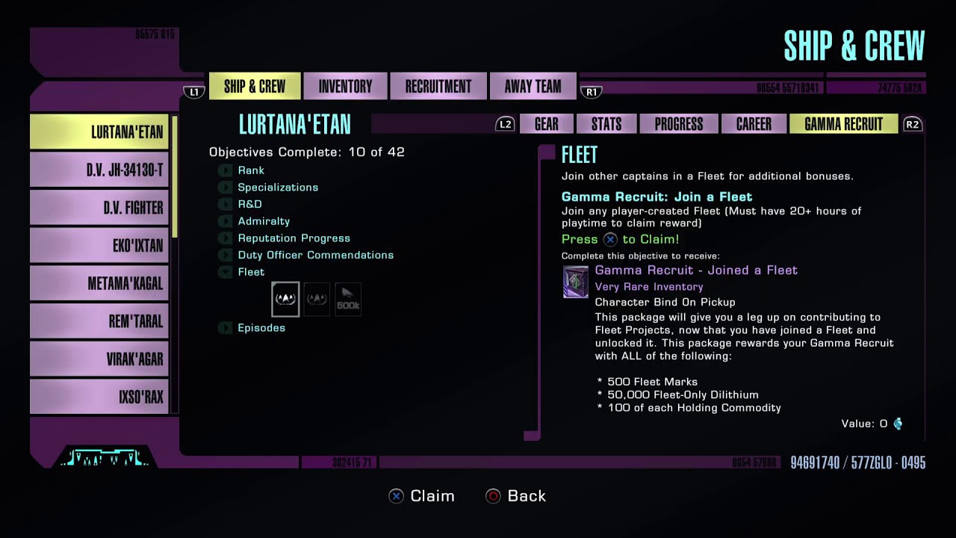Screen dimensions: 956x538
Task: Click the X button icon beside Claim
Action: pyautogui.click(x=397, y=496)
